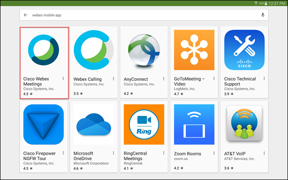288x180 pixels.
Task: Tap the back arrow in search bar
Action: tap(25, 15)
